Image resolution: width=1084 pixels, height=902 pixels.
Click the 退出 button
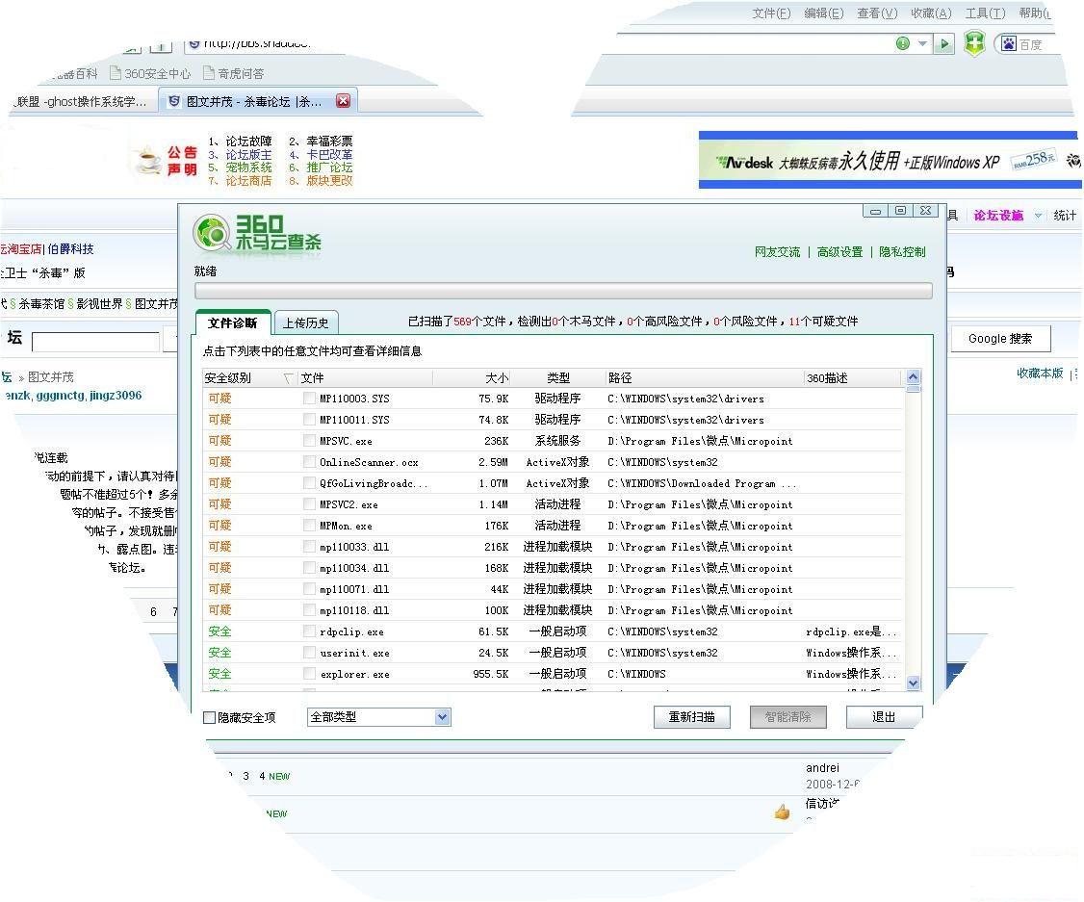tap(884, 717)
